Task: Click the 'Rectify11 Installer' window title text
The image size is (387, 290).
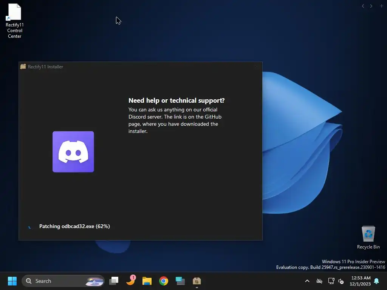Action: coord(45,66)
